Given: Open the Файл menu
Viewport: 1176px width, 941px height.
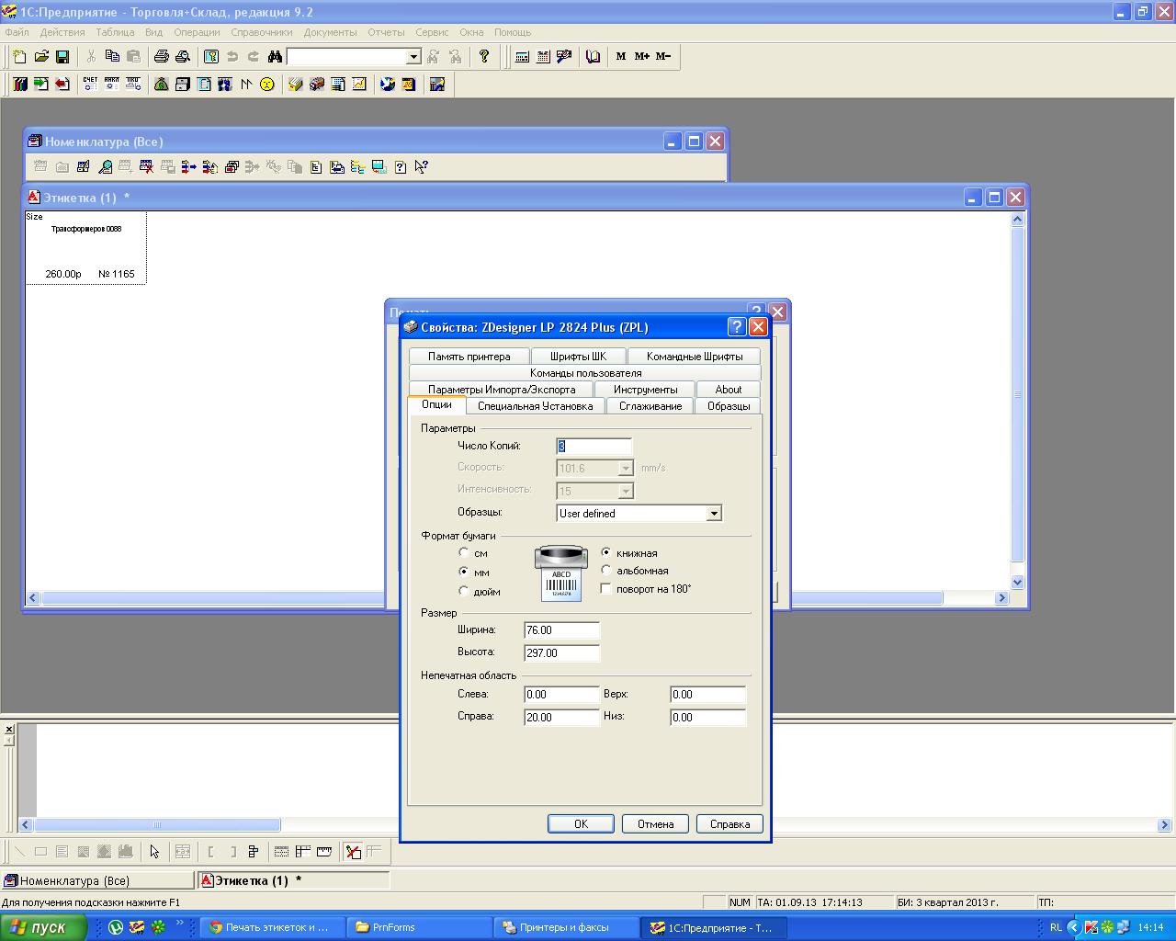Looking at the screenshot, I should (17, 32).
